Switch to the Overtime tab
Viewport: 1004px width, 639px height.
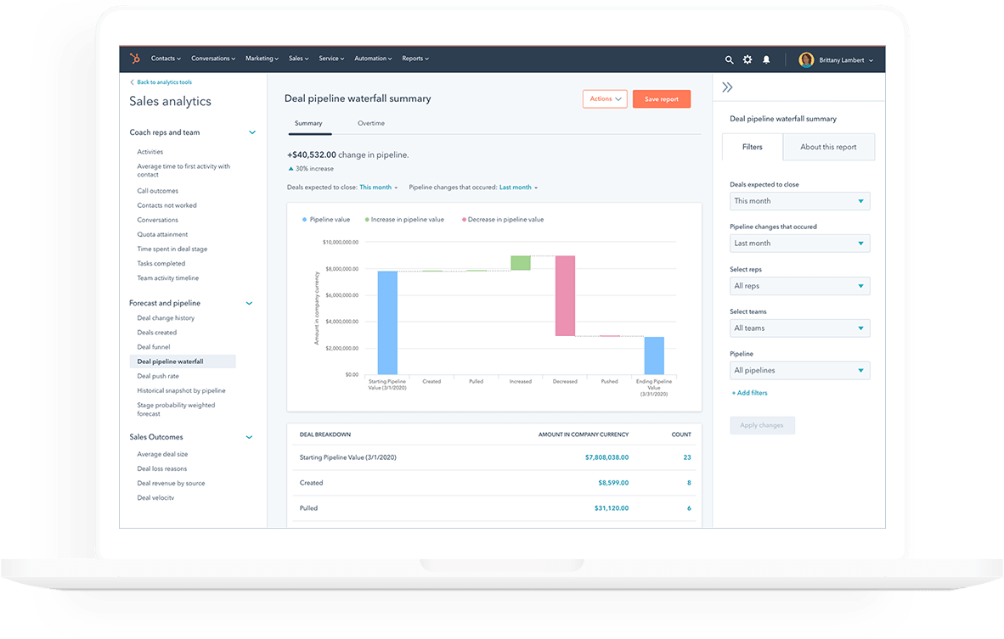tap(370, 122)
